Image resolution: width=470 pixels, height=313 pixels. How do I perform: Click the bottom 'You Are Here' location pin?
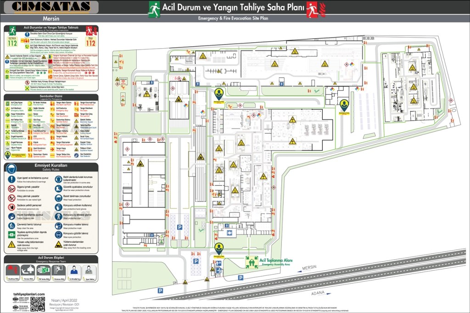219,249
